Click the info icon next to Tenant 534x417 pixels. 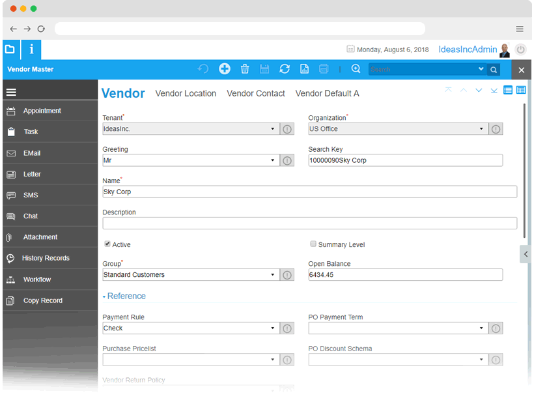[287, 129]
